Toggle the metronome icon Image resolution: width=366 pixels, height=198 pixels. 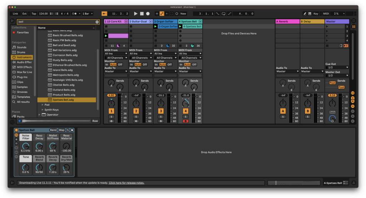[x=74, y=14]
